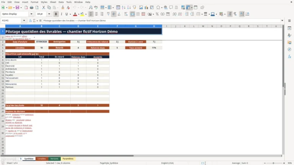The width and height of the screenshot is (294, 165).
Task: Expand the Name Box dropdown
Action: [24, 21]
